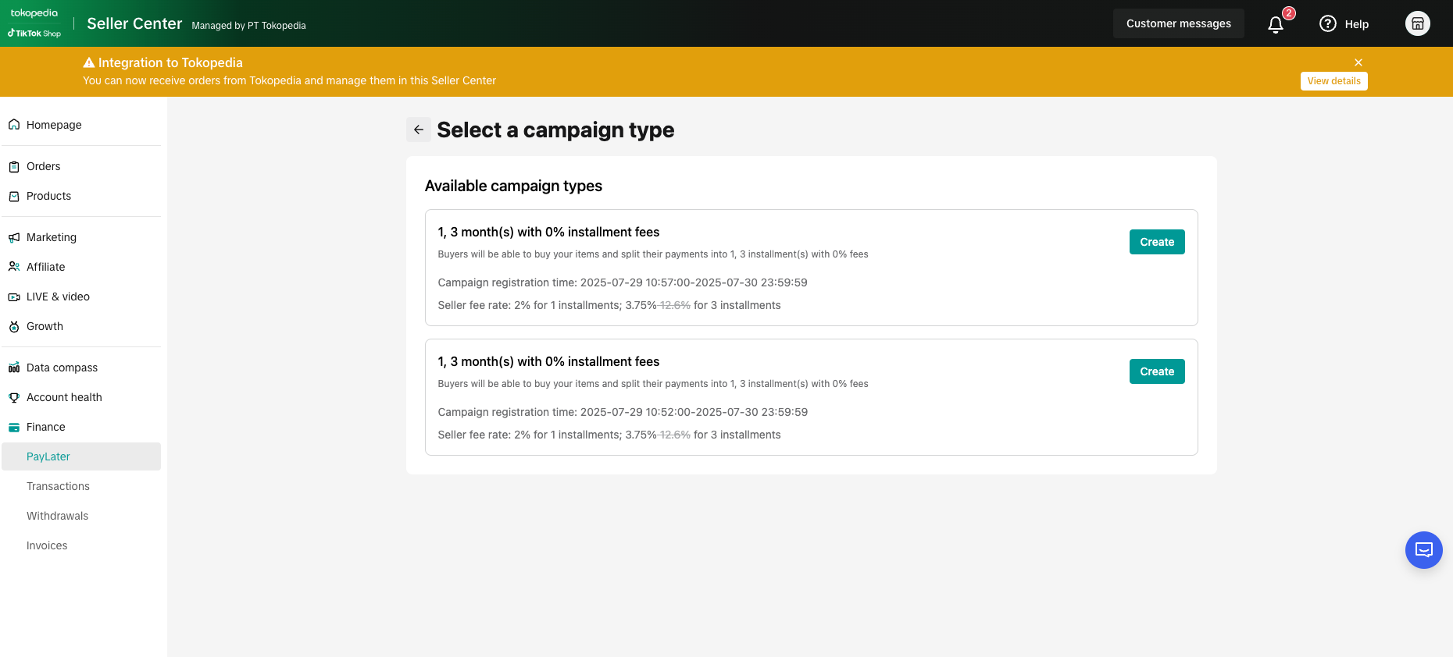
Task: Click the notification bell icon
Action: [x=1276, y=25]
